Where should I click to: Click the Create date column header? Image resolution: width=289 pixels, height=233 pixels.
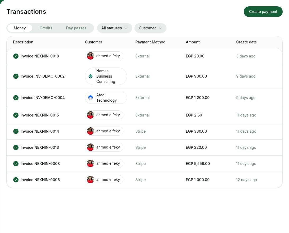pyautogui.click(x=246, y=42)
